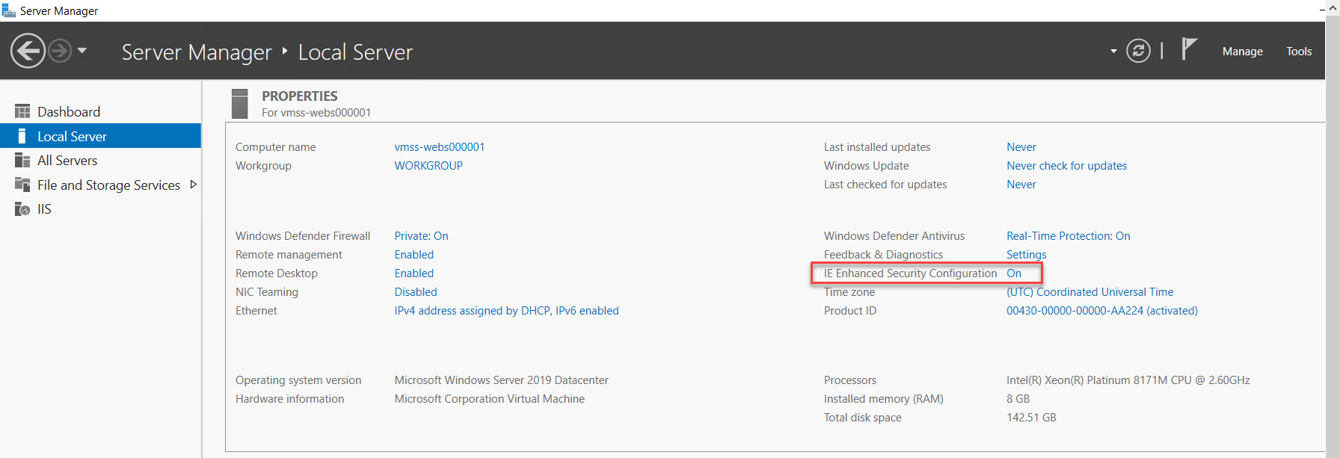
Task: Open navigation history dropdown arrow
Action: click(82, 51)
